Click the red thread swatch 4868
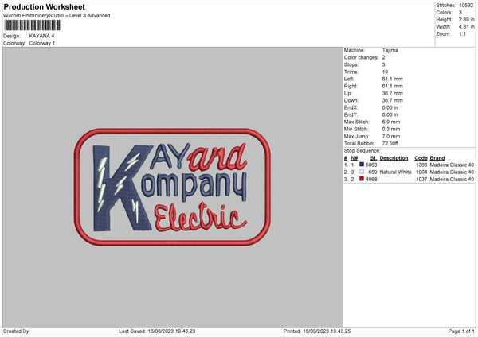The width and height of the screenshot is (478, 337). [362, 179]
